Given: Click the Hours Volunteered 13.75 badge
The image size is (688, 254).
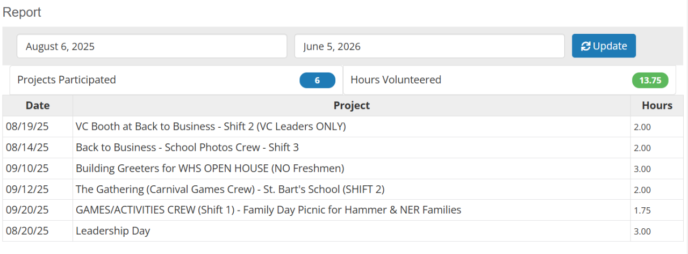Looking at the screenshot, I should [x=650, y=81].
